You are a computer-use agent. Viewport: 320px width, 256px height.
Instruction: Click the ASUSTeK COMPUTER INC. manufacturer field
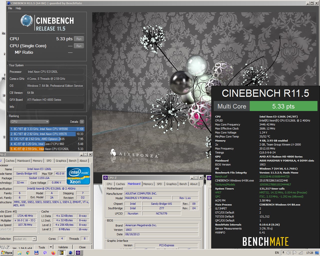click(161, 193)
